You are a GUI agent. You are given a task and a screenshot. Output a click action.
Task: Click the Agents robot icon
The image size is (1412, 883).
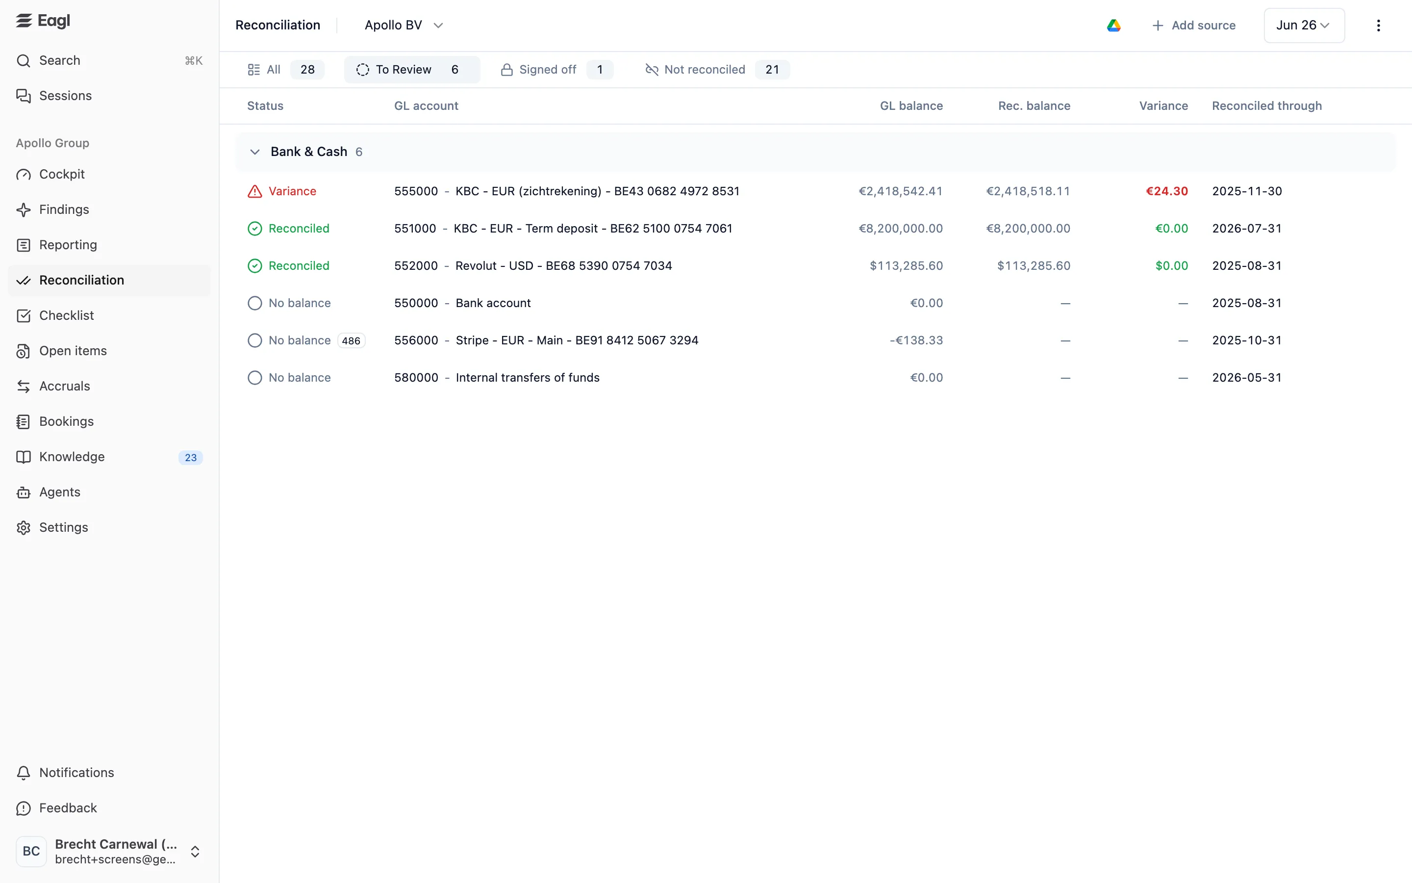tap(24, 493)
